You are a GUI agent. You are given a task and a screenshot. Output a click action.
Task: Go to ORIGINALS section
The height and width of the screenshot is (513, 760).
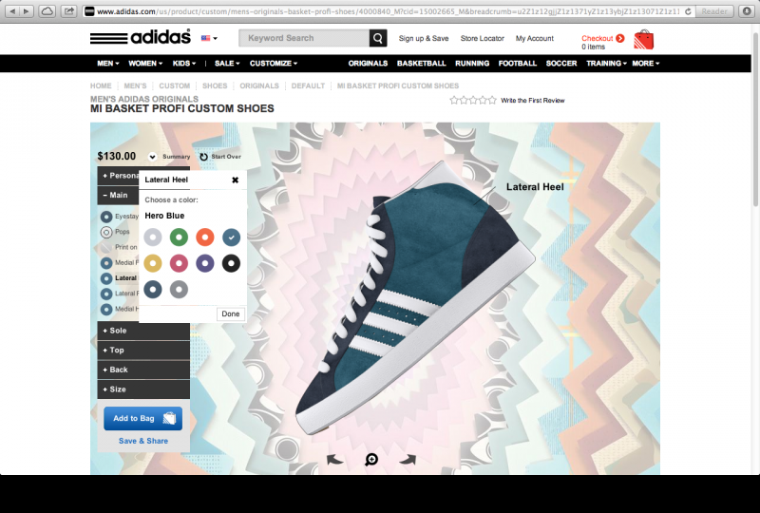tap(368, 63)
